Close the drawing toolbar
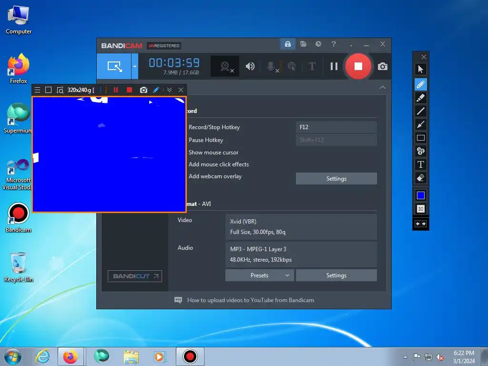 pyautogui.click(x=424, y=57)
